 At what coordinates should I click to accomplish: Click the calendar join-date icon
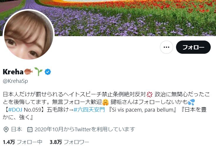[x=30, y=130]
